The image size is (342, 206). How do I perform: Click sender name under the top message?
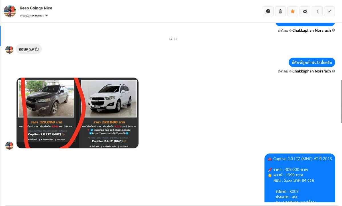tap(311, 30)
